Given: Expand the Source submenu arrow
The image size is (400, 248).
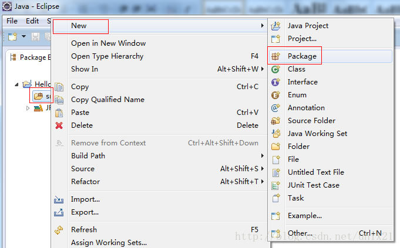Looking at the screenshot, I should [262, 169].
